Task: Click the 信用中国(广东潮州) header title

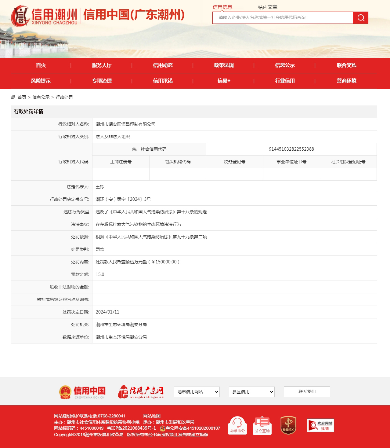Action: point(134,15)
